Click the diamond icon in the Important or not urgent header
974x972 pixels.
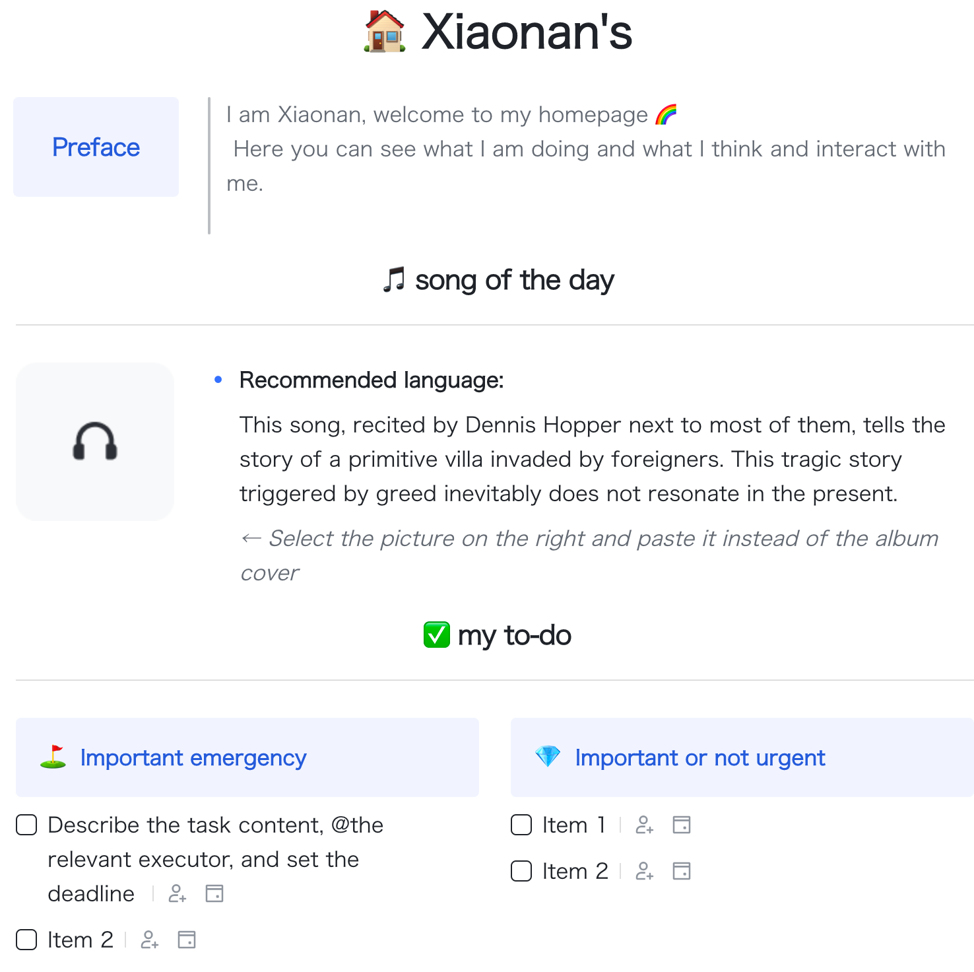coord(547,757)
